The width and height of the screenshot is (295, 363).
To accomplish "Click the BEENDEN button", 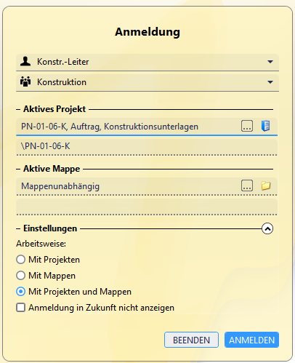I will coord(191,340).
